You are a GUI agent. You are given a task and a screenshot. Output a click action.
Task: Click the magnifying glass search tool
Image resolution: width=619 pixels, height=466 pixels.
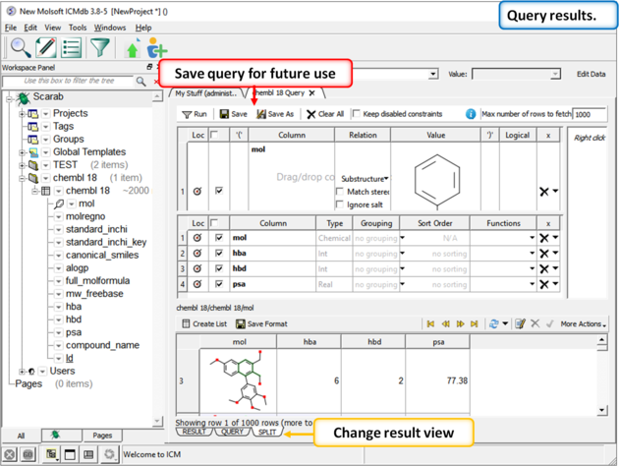(20, 48)
